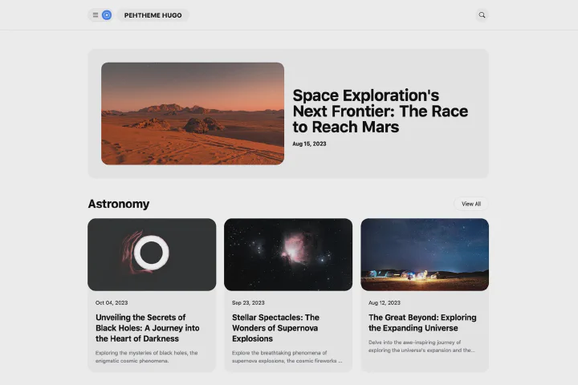Click the black holes article excerpt text
The image size is (578, 385).
pos(147,357)
